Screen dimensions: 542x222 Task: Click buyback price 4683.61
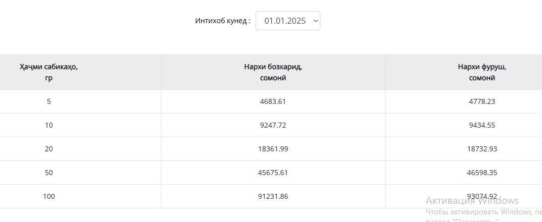coord(273,101)
